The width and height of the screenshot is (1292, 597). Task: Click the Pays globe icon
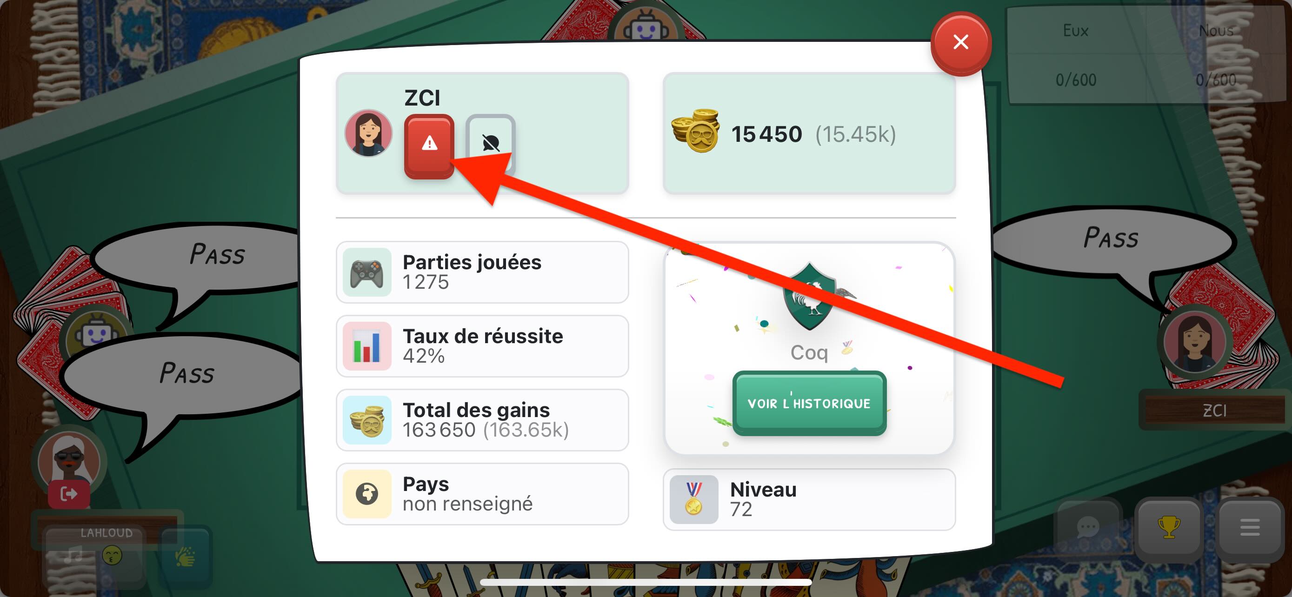(367, 494)
